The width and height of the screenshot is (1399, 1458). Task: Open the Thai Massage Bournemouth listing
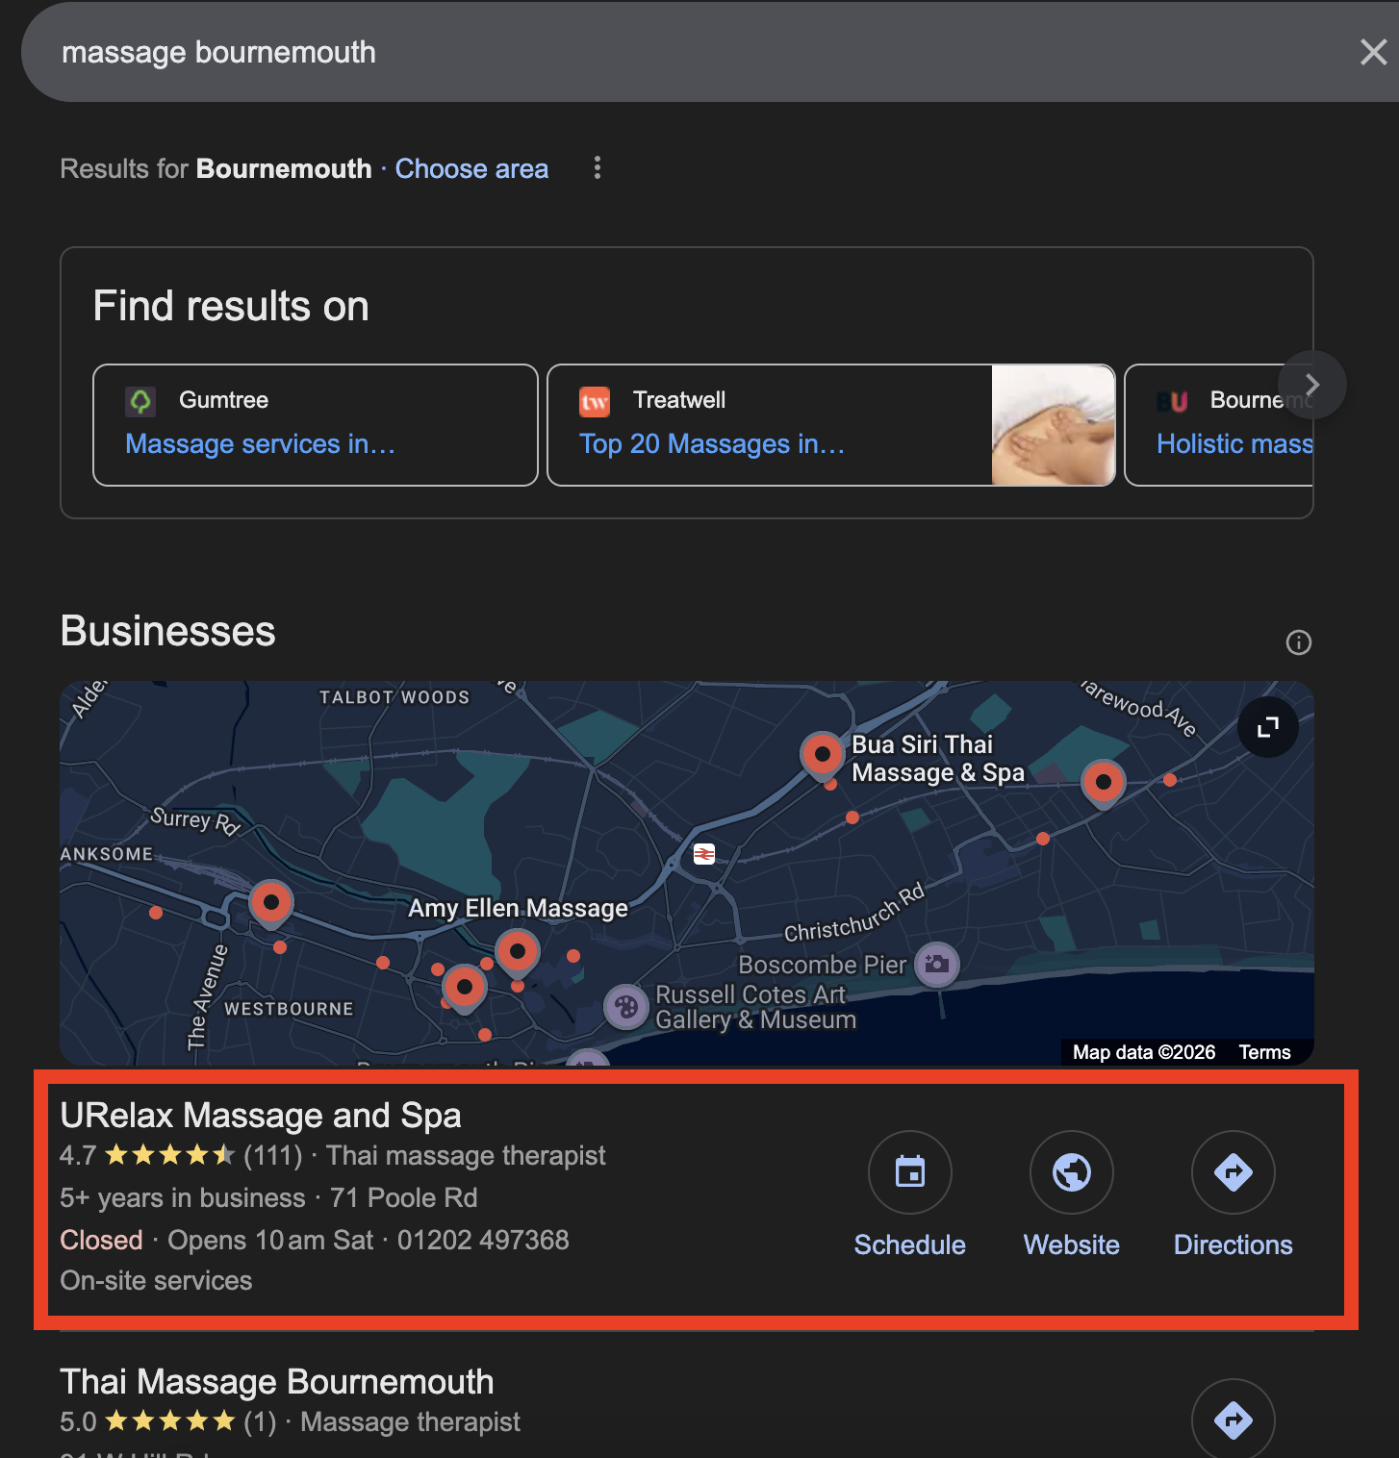[277, 1382]
